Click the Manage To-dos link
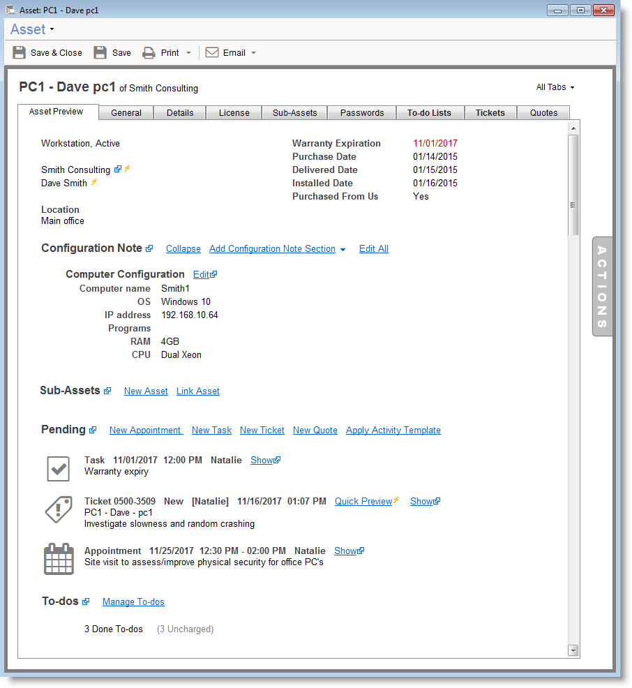This screenshot has width=632, height=688. tap(133, 602)
